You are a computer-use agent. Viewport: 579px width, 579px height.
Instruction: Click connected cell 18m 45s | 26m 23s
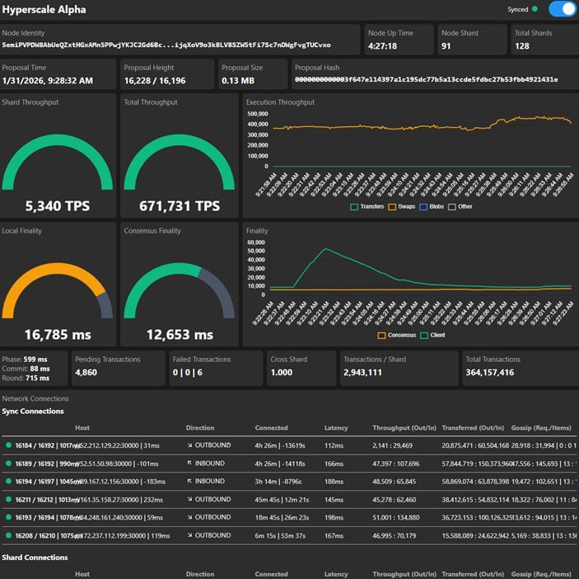pos(282,518)
